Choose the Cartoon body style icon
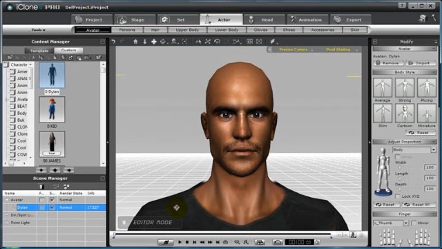Viewport: 442px width, 249px height. tap(405, 113)
